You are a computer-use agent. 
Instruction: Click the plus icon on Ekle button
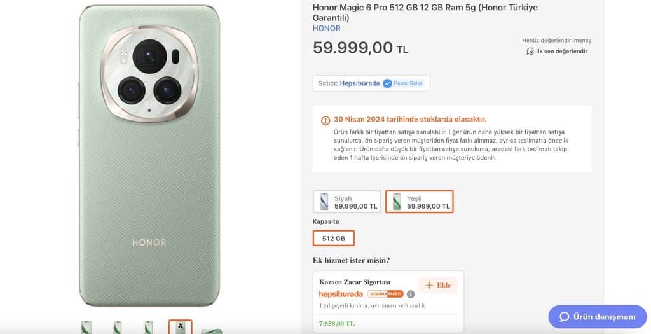point(429,285)
